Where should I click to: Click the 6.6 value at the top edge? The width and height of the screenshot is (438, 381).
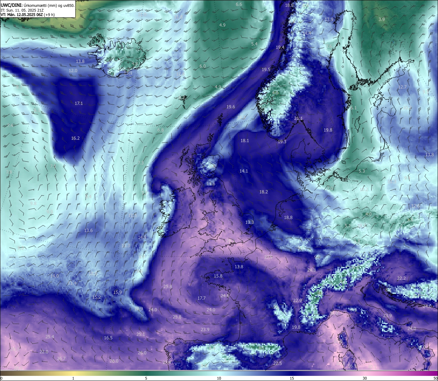click(x=239, y=4)
